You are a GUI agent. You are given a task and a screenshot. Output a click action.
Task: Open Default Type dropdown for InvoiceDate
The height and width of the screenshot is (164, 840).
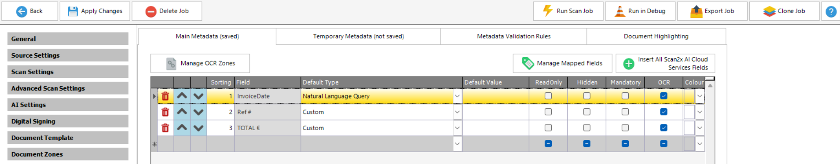(x=457, y=96)
